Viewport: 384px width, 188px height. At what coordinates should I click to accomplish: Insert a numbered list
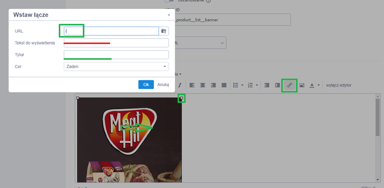coord(250,85)
